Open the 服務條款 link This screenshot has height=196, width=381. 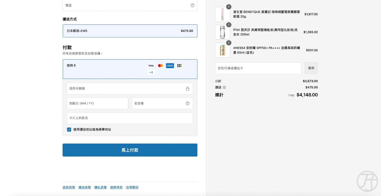point(116,187)
